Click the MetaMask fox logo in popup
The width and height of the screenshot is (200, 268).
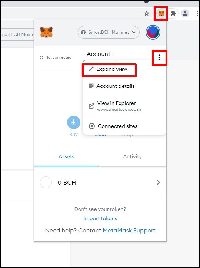tap(46, 32)
